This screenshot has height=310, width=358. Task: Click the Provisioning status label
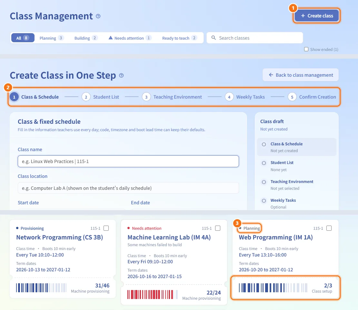30,228
